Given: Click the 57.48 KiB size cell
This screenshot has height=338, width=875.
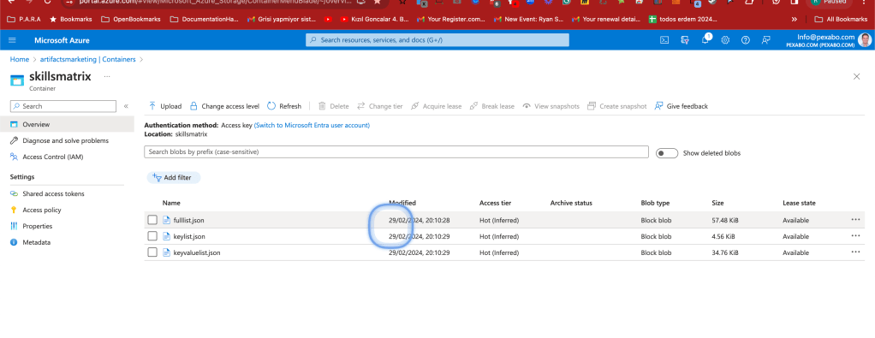Looking at the screenshot, I should [x=725, y=220].
